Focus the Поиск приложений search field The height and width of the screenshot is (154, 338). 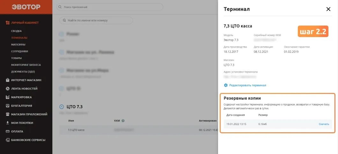tap(110, 7)
